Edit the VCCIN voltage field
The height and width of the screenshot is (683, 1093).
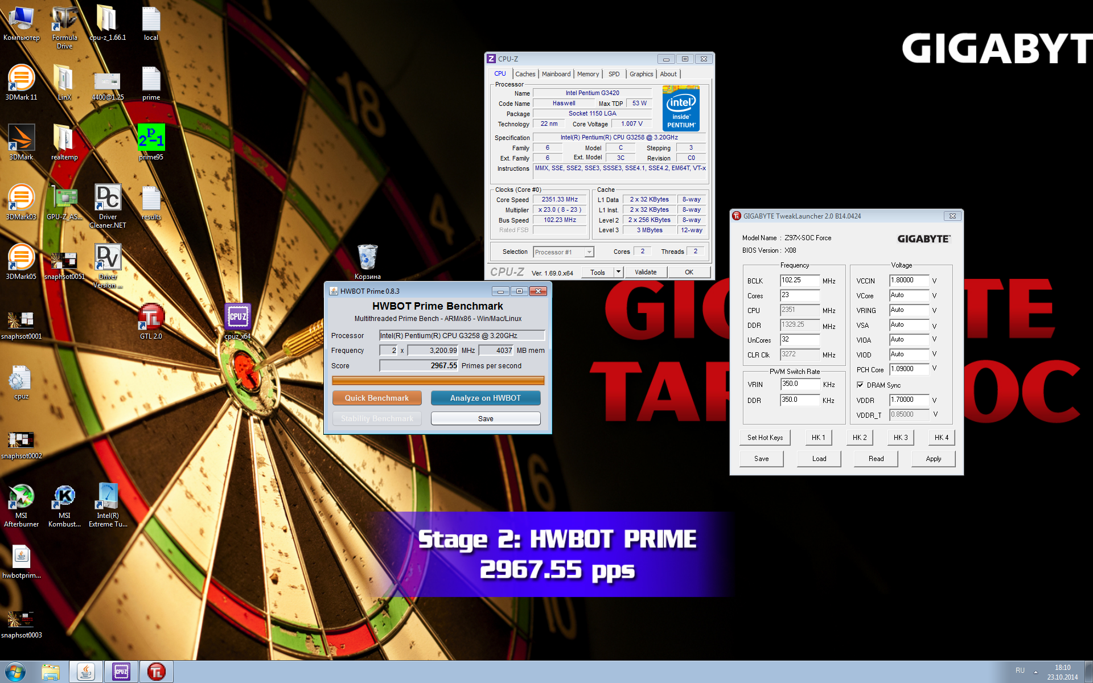tap(910, 281)
